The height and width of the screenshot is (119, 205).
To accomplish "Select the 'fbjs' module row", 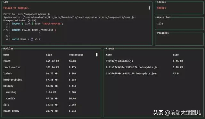I will [x=40, y=105].
